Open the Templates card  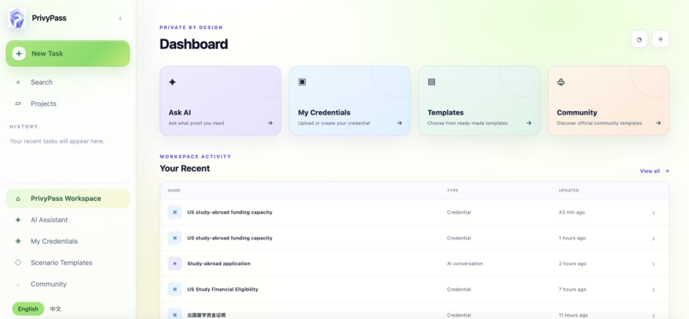point(479,101)
